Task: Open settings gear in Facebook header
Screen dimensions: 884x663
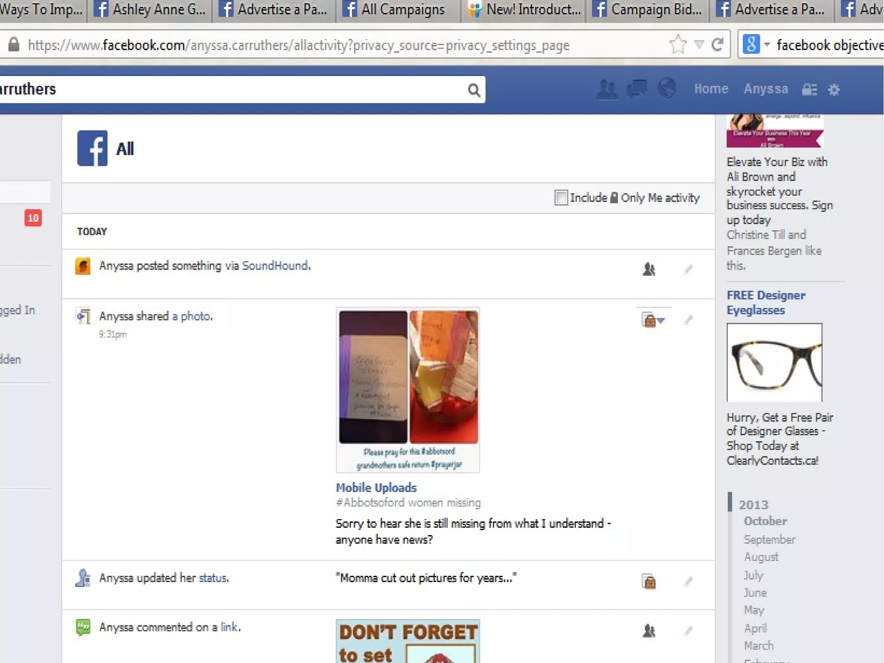Action: point(834,90)
